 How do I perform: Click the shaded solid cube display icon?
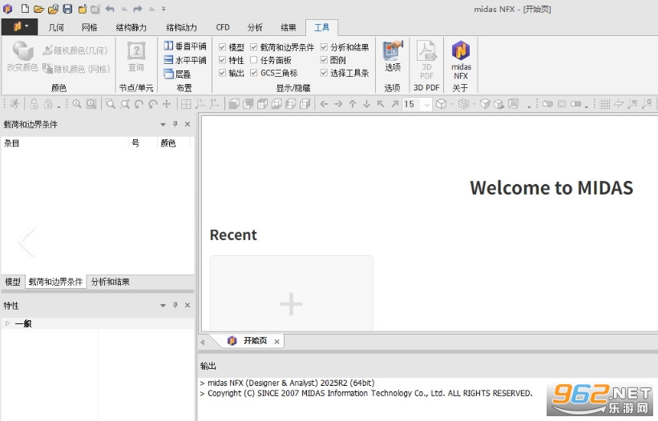[485, 103]
